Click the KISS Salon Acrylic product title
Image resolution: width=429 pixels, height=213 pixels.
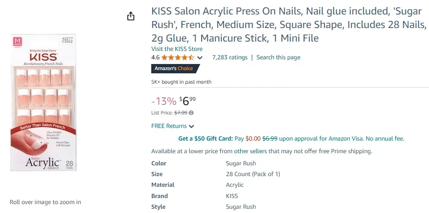(288, 24)
